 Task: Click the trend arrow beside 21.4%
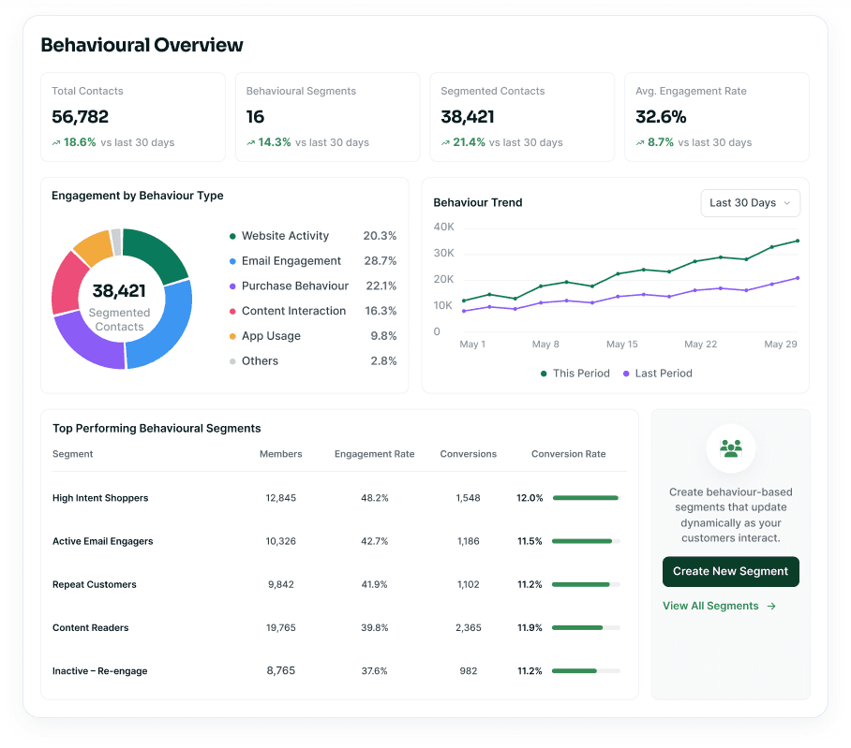(445, 143)
